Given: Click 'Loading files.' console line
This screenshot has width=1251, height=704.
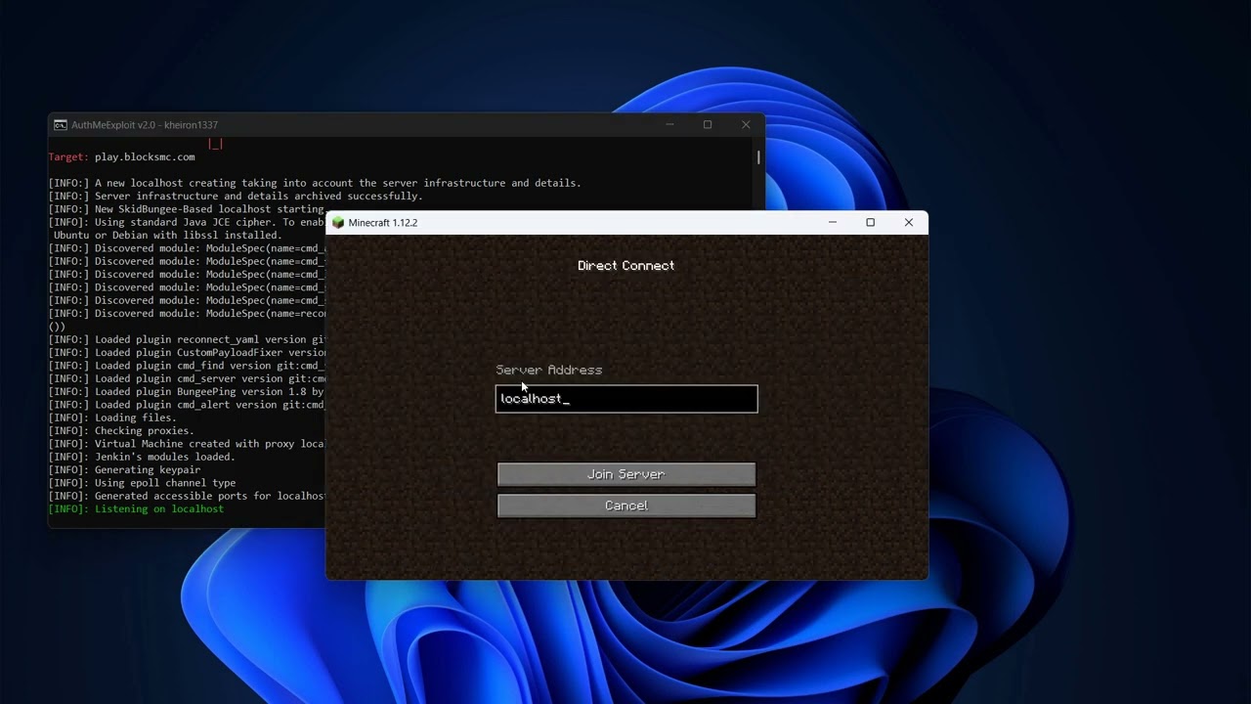Looking at the screenshot, I should tap(112, 418).
